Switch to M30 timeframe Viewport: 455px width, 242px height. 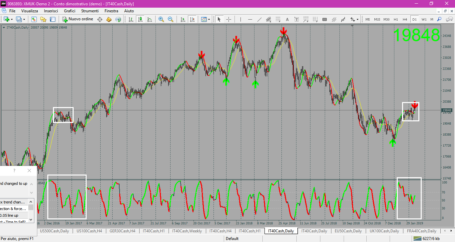[x=386, y=19]
